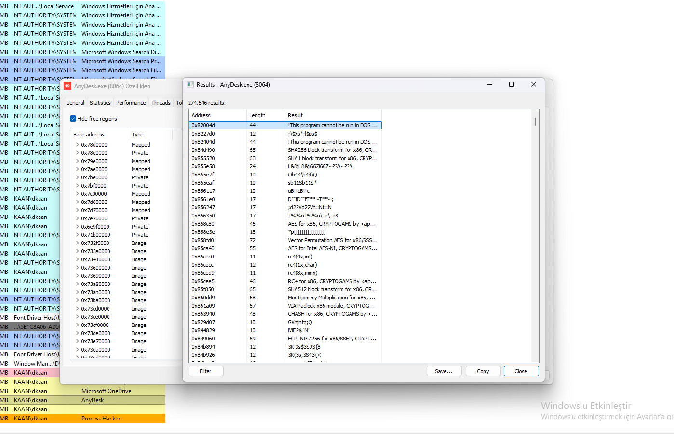Select the Microsoft OneDrive process row
Viewport: 674px width, 434px height.
click(82, 391)
